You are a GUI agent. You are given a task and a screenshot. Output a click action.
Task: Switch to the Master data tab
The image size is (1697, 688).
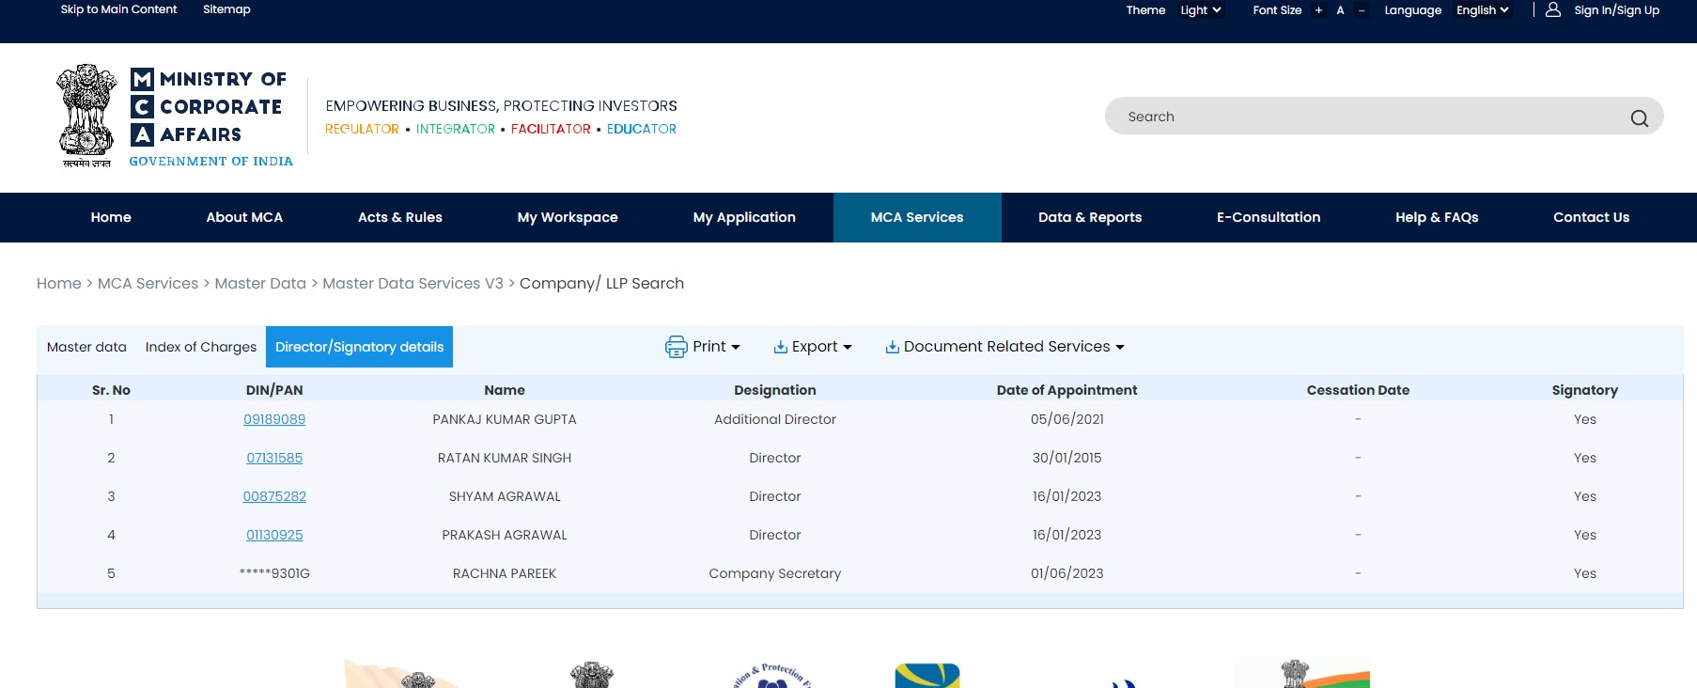click(86, 347)
